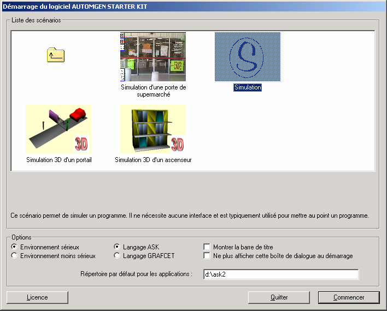Select Environnement sérieux radio button
This screenshot has height=311, width=387.
coord(14,247)
